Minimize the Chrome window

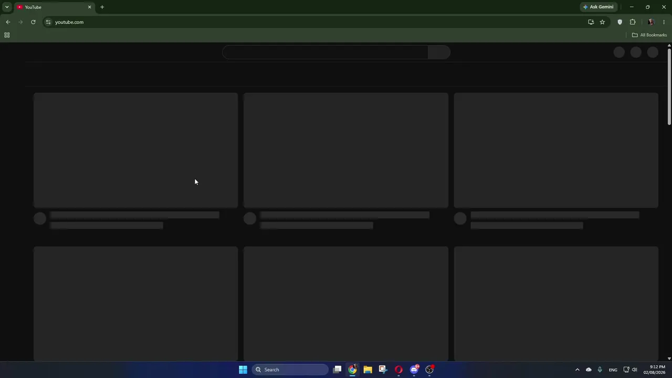click(x=632, y=7)
